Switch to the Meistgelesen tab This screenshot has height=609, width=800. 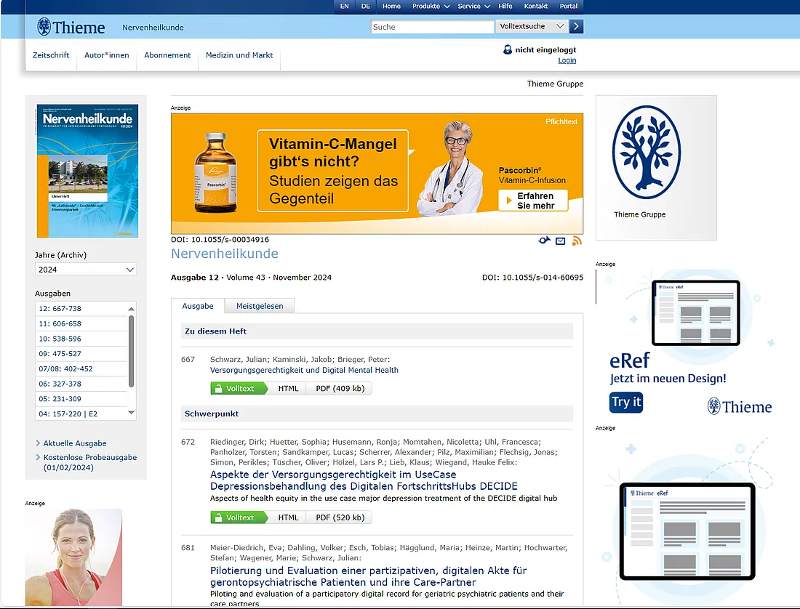[260, 305]
